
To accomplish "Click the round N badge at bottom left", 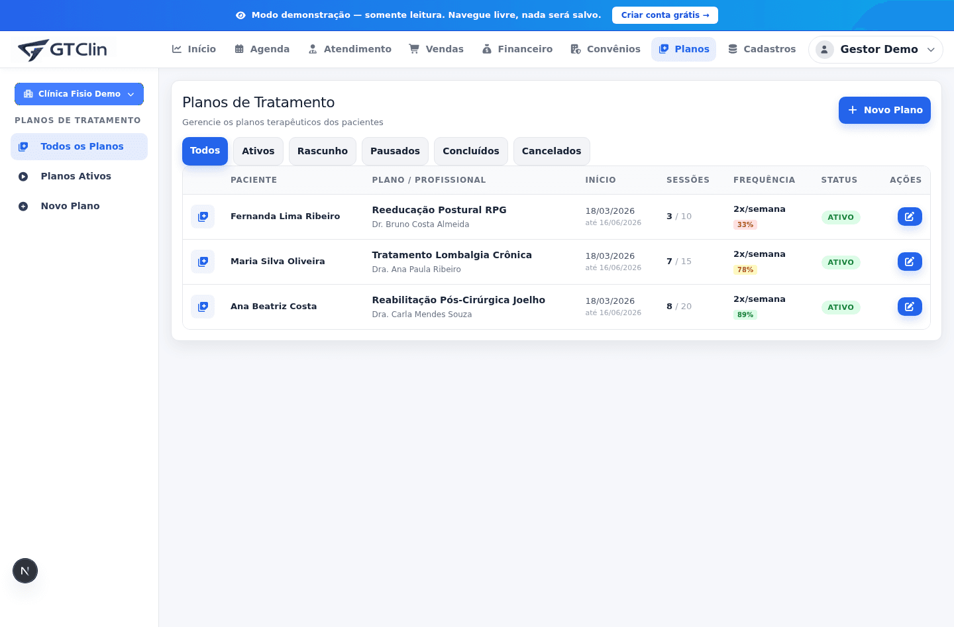I will click(x=25, y=571).
